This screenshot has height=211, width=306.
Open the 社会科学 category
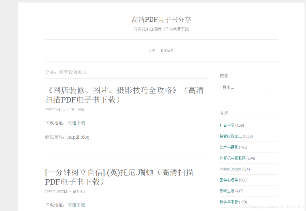(227, 125)
